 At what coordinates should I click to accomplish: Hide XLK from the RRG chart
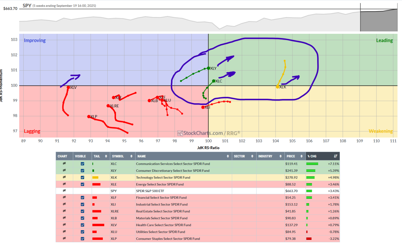point(82,177)
